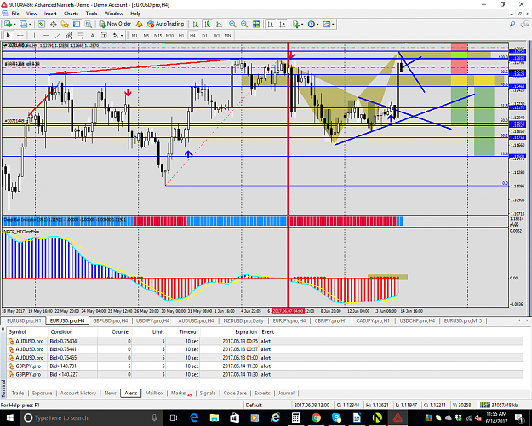Click the Windows Start button
Viewport: 532px width, 426px height.
point(9,417)
